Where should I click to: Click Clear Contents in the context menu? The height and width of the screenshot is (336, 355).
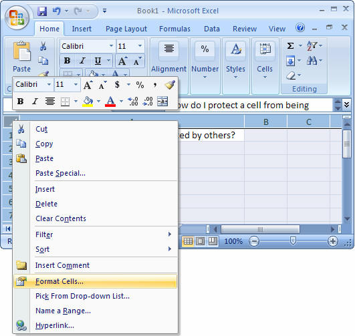click(95, 218)
